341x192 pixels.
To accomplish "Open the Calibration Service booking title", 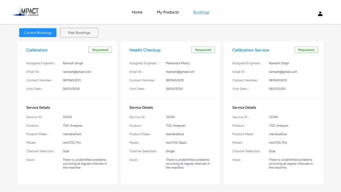I will tap(251, 50).
